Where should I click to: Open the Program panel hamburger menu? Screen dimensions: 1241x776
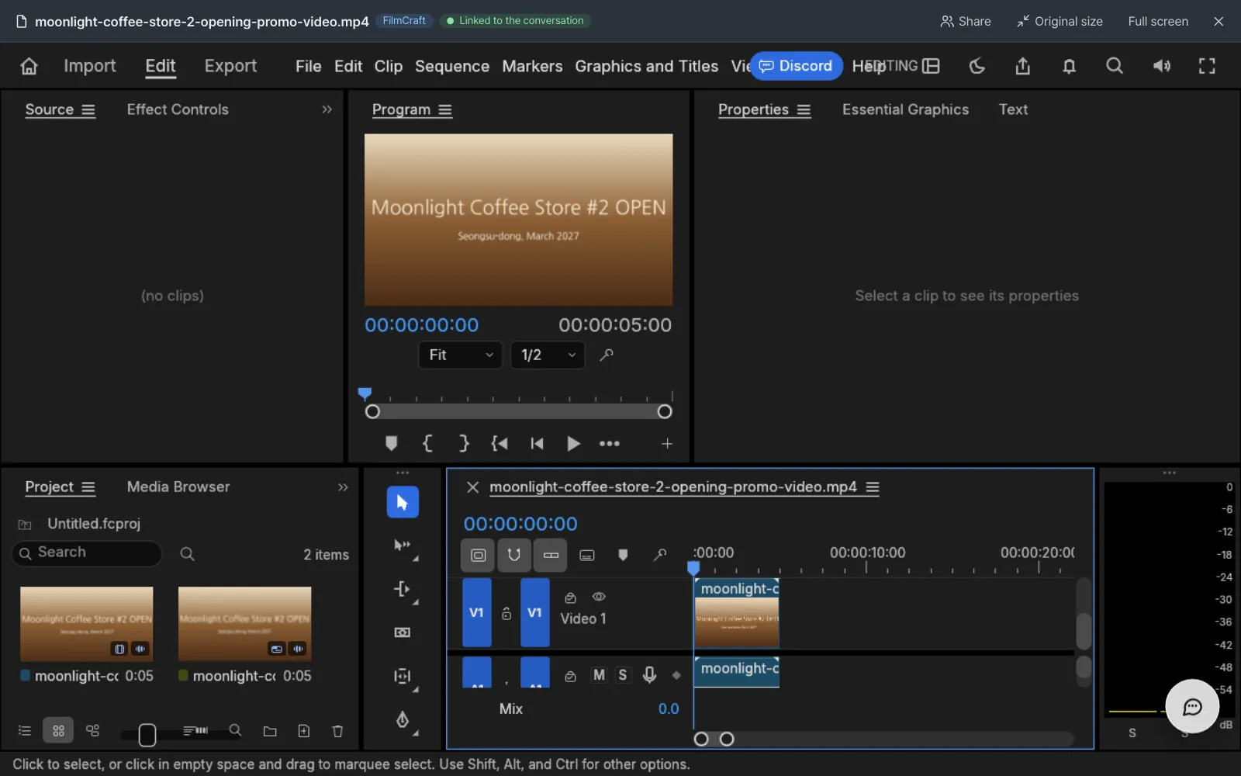point(445,110)
